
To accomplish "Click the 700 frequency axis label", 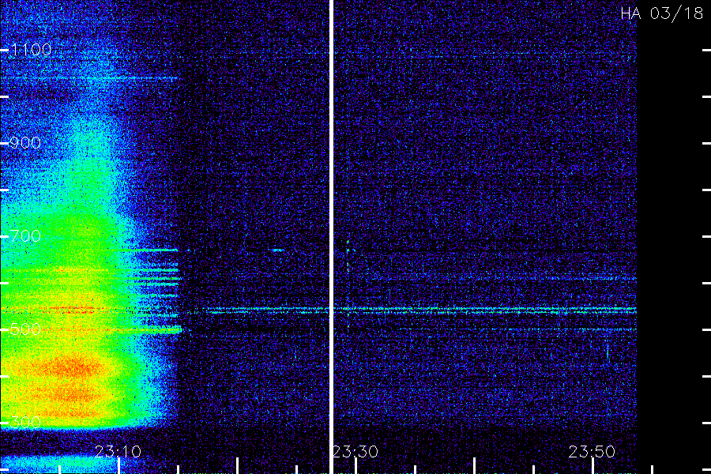I will click(x=25, y=236).
